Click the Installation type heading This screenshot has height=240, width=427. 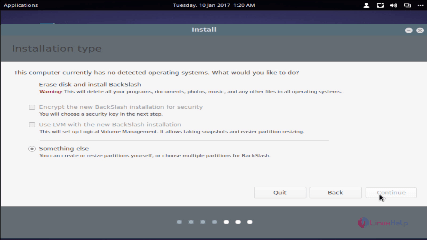(57, 49)
